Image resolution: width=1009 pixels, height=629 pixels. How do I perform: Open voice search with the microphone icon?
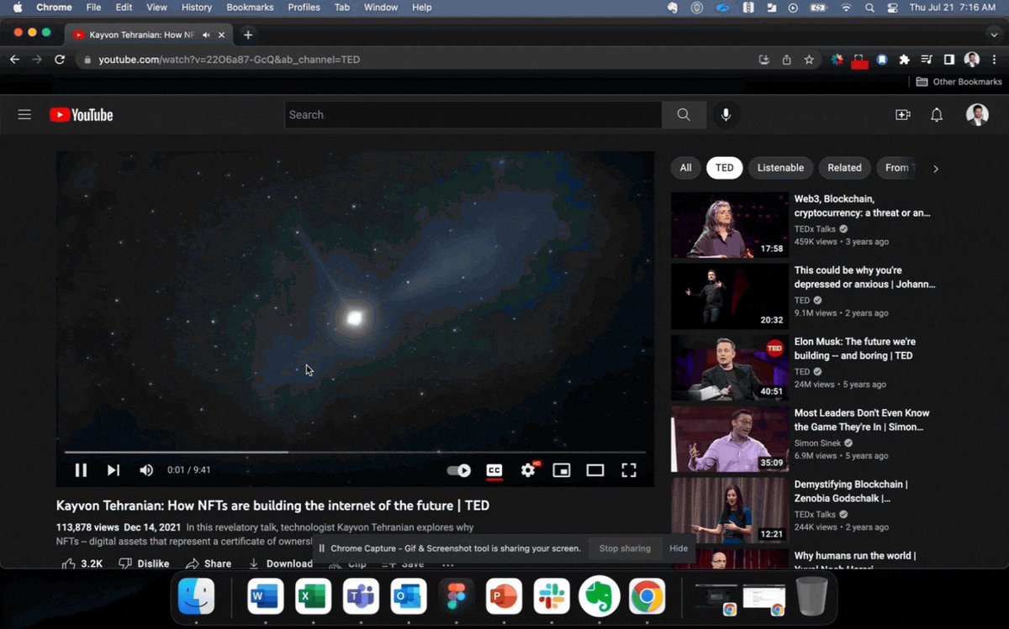coord(726,114)
